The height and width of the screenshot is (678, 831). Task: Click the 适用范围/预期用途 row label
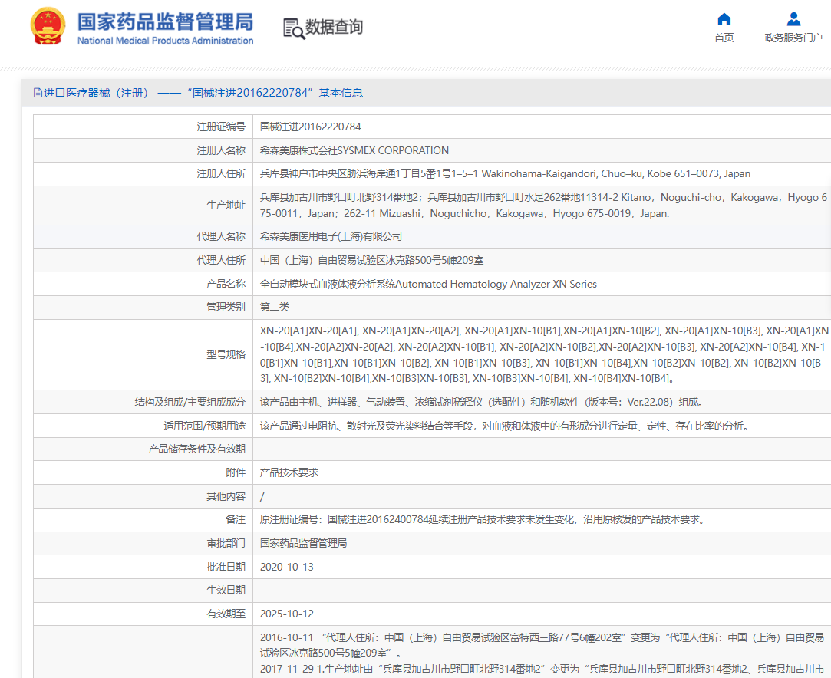[205, 426]
